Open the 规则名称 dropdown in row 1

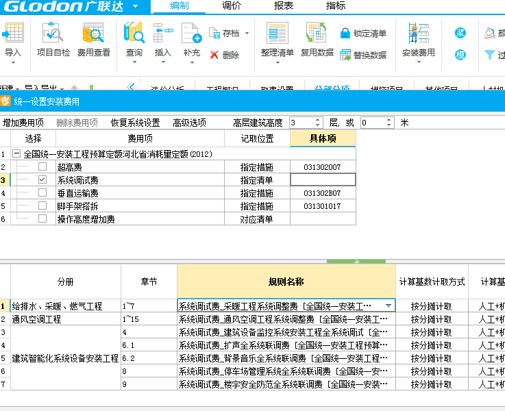pyautogui.click(x=389, y=306)
